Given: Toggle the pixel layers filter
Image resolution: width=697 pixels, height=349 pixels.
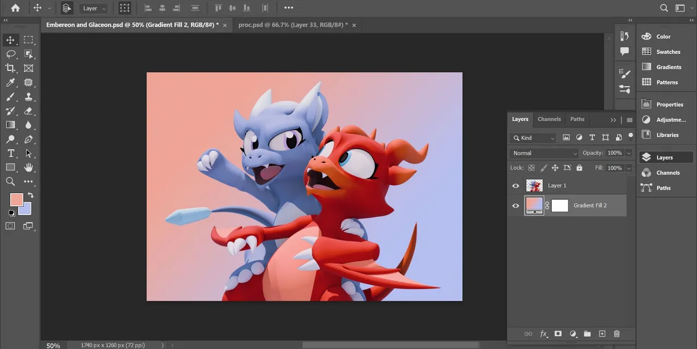Looking at the screenshot, I should click(x=566, y=138).
